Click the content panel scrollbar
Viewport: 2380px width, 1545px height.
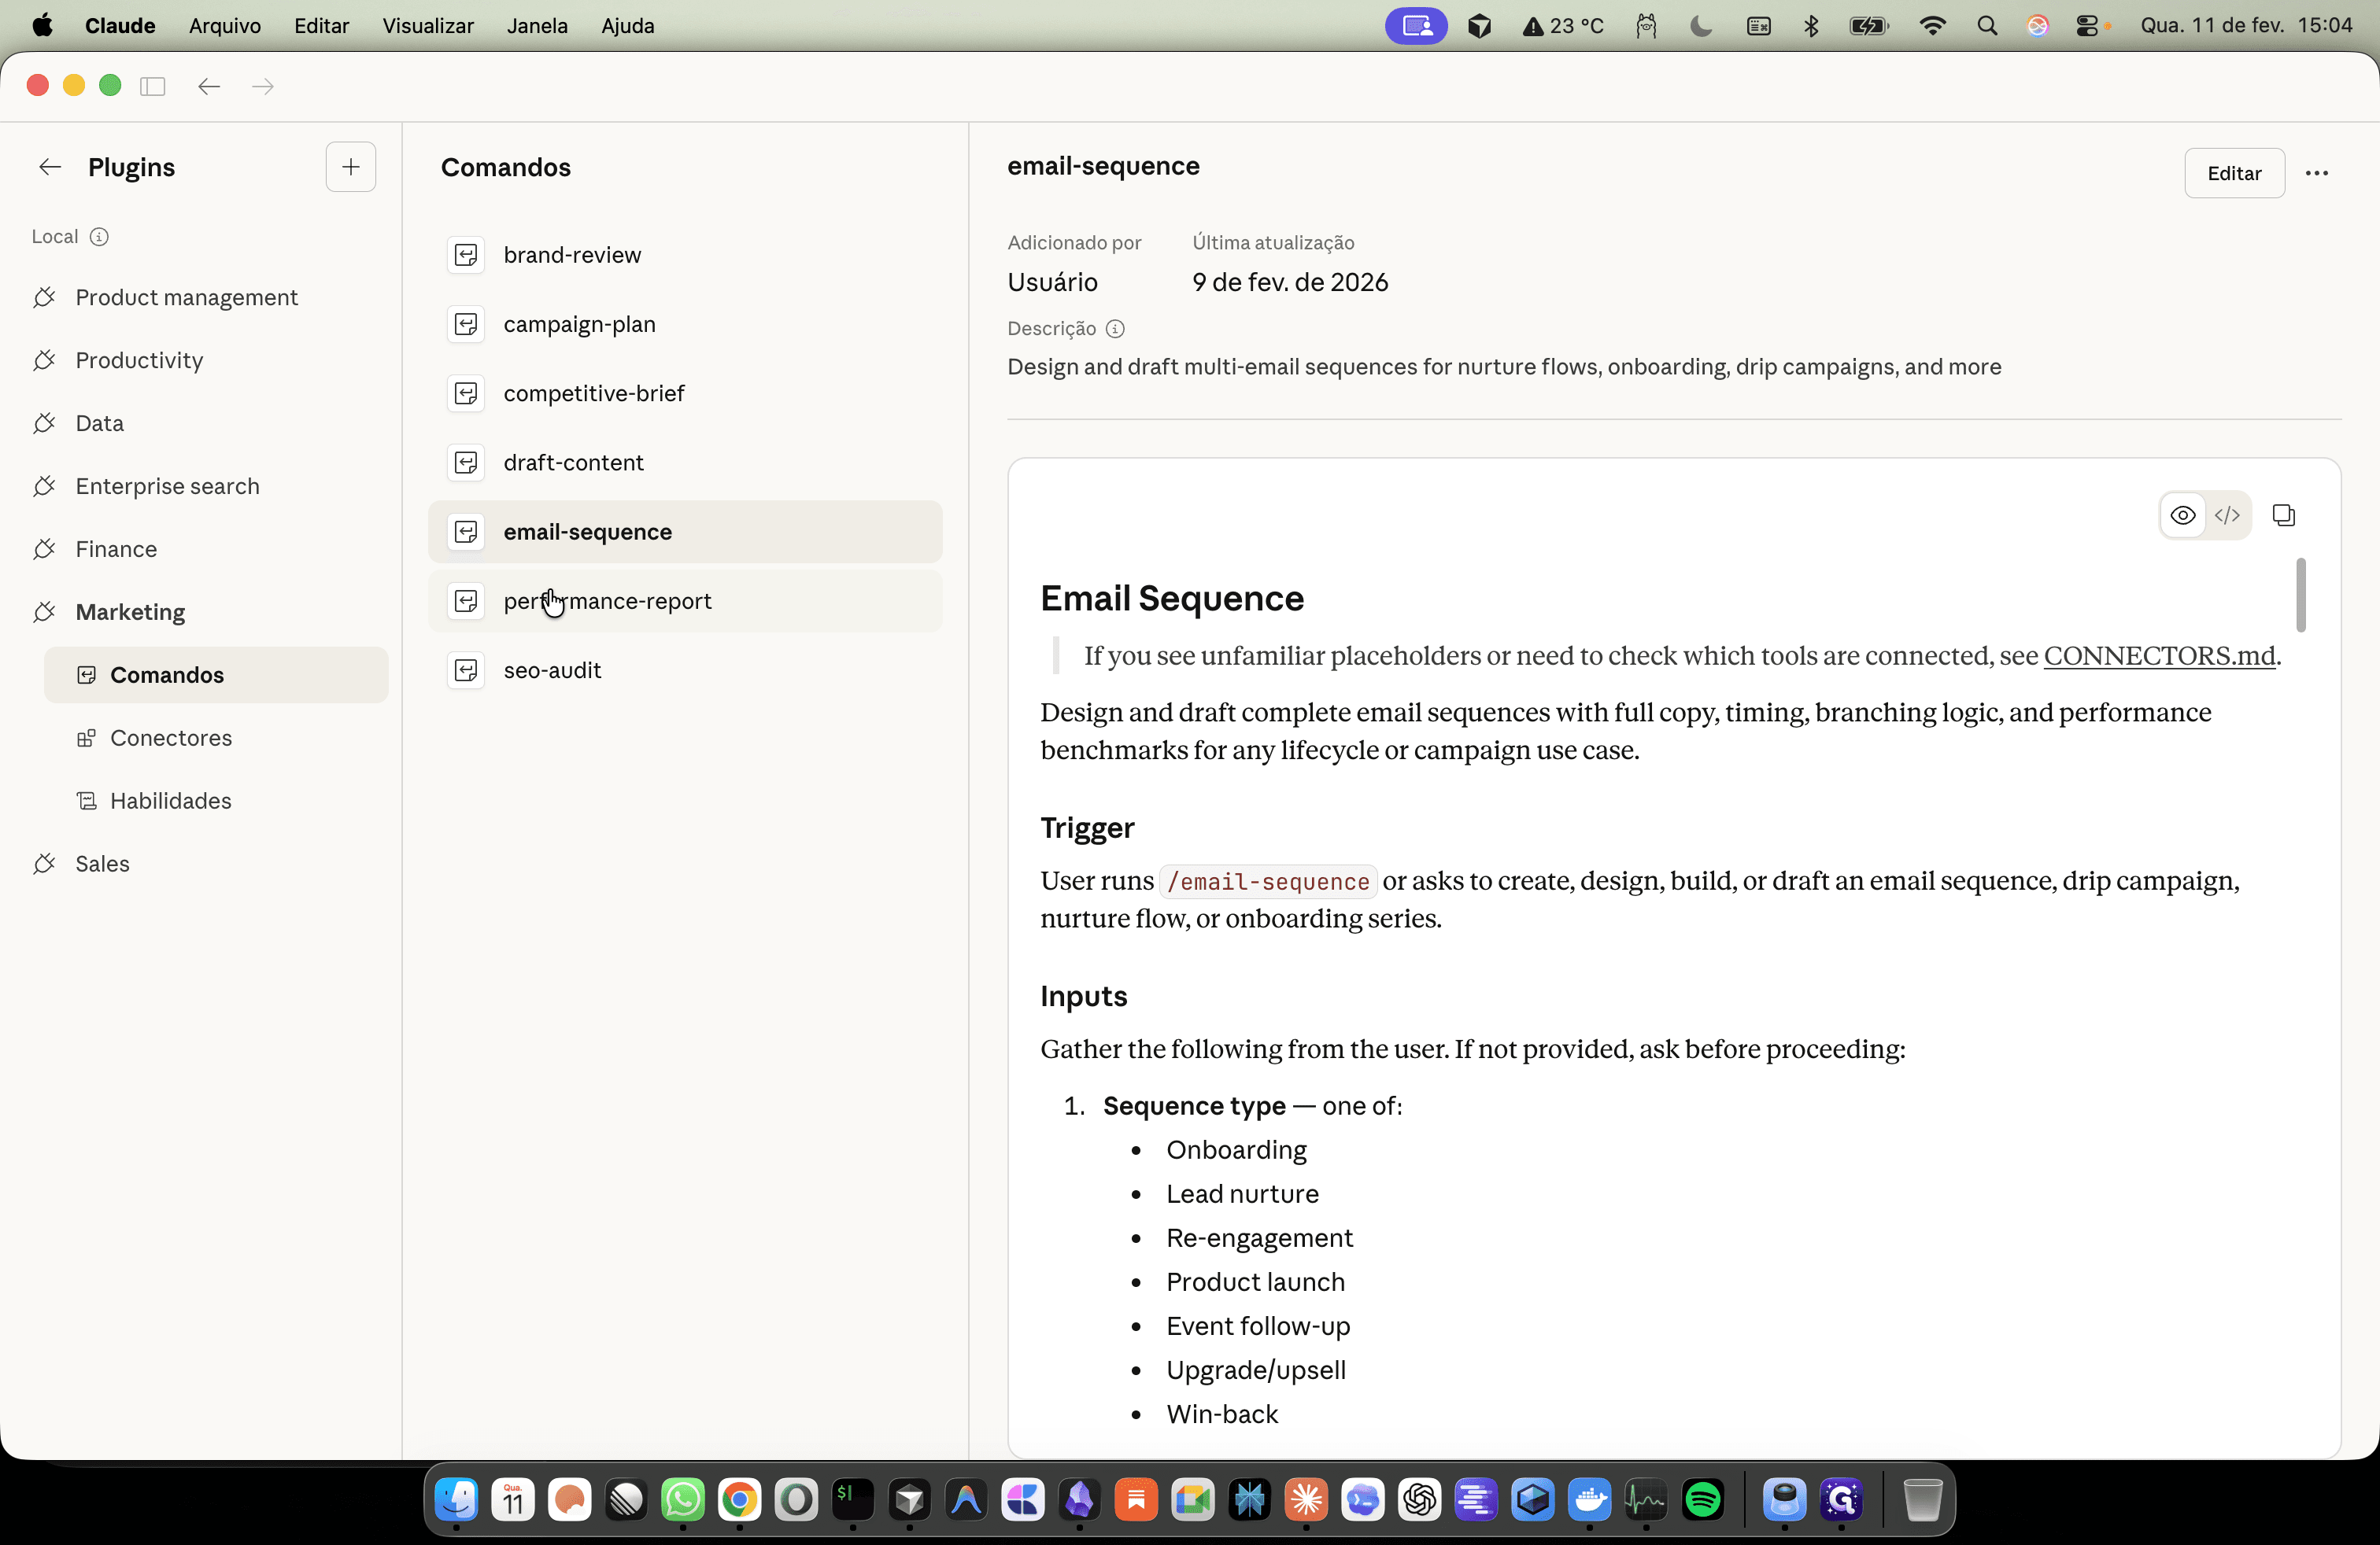(2300, 596)
